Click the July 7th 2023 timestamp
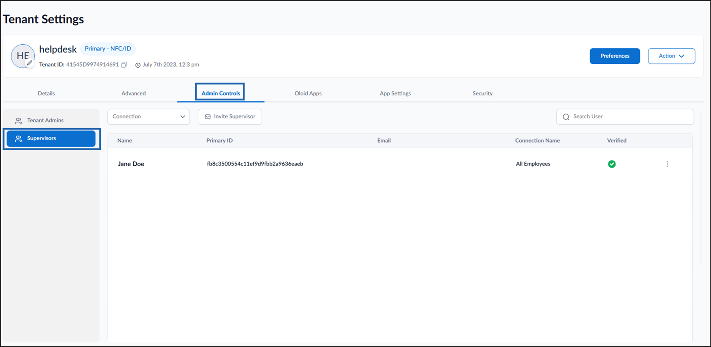 coord(171,65)
